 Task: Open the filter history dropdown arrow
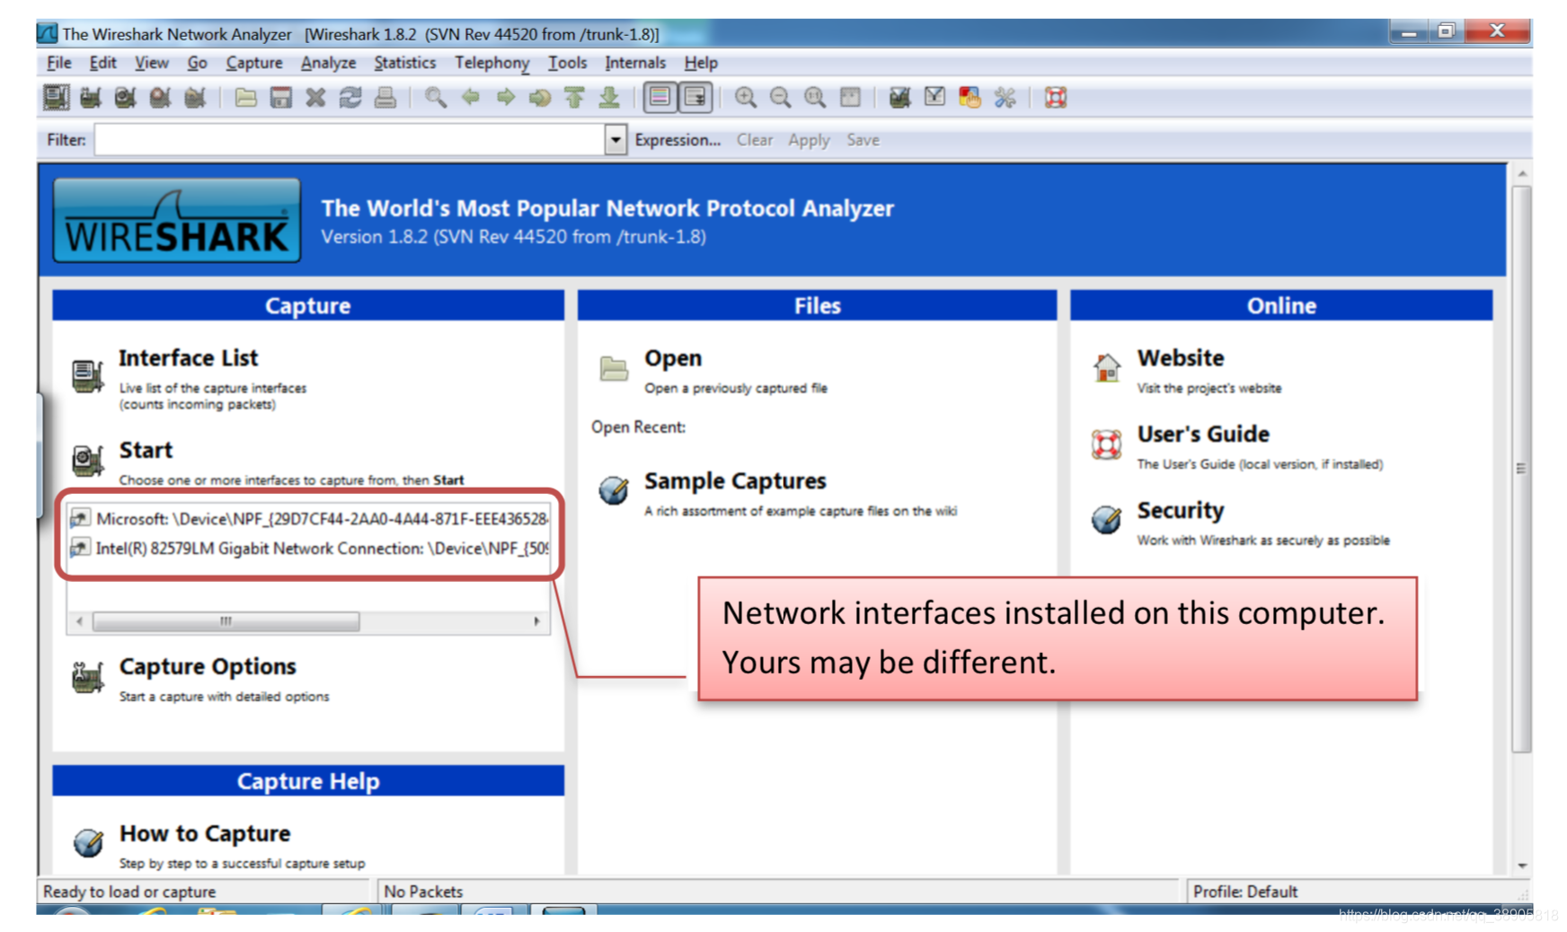615,140
